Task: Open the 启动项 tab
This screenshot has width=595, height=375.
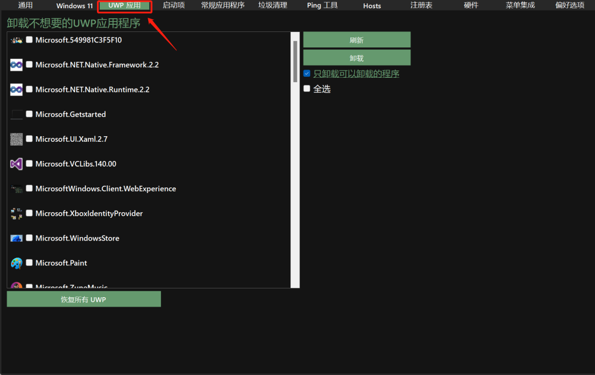Action: (174, 6)
